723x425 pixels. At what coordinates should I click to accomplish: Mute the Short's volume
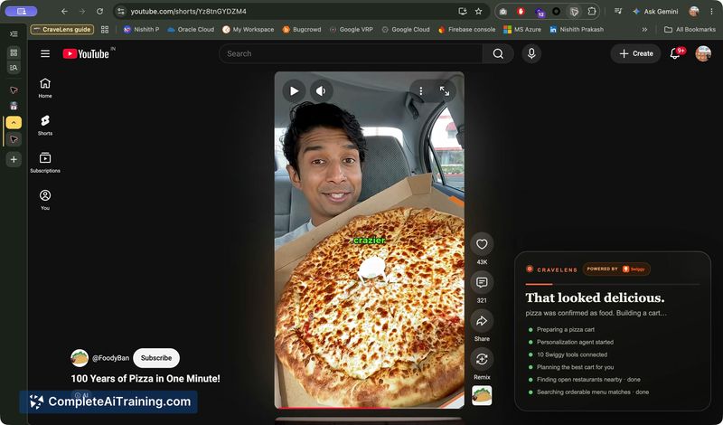[x=322, y=91]
